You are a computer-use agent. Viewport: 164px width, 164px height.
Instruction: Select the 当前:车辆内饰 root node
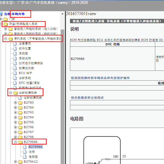pos(14,14)
